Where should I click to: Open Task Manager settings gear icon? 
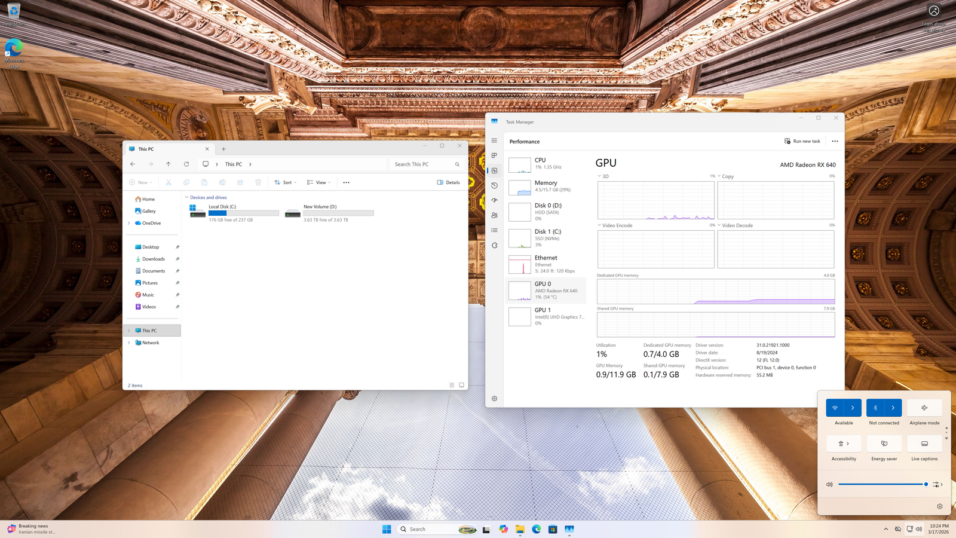[x=494, y=398]
